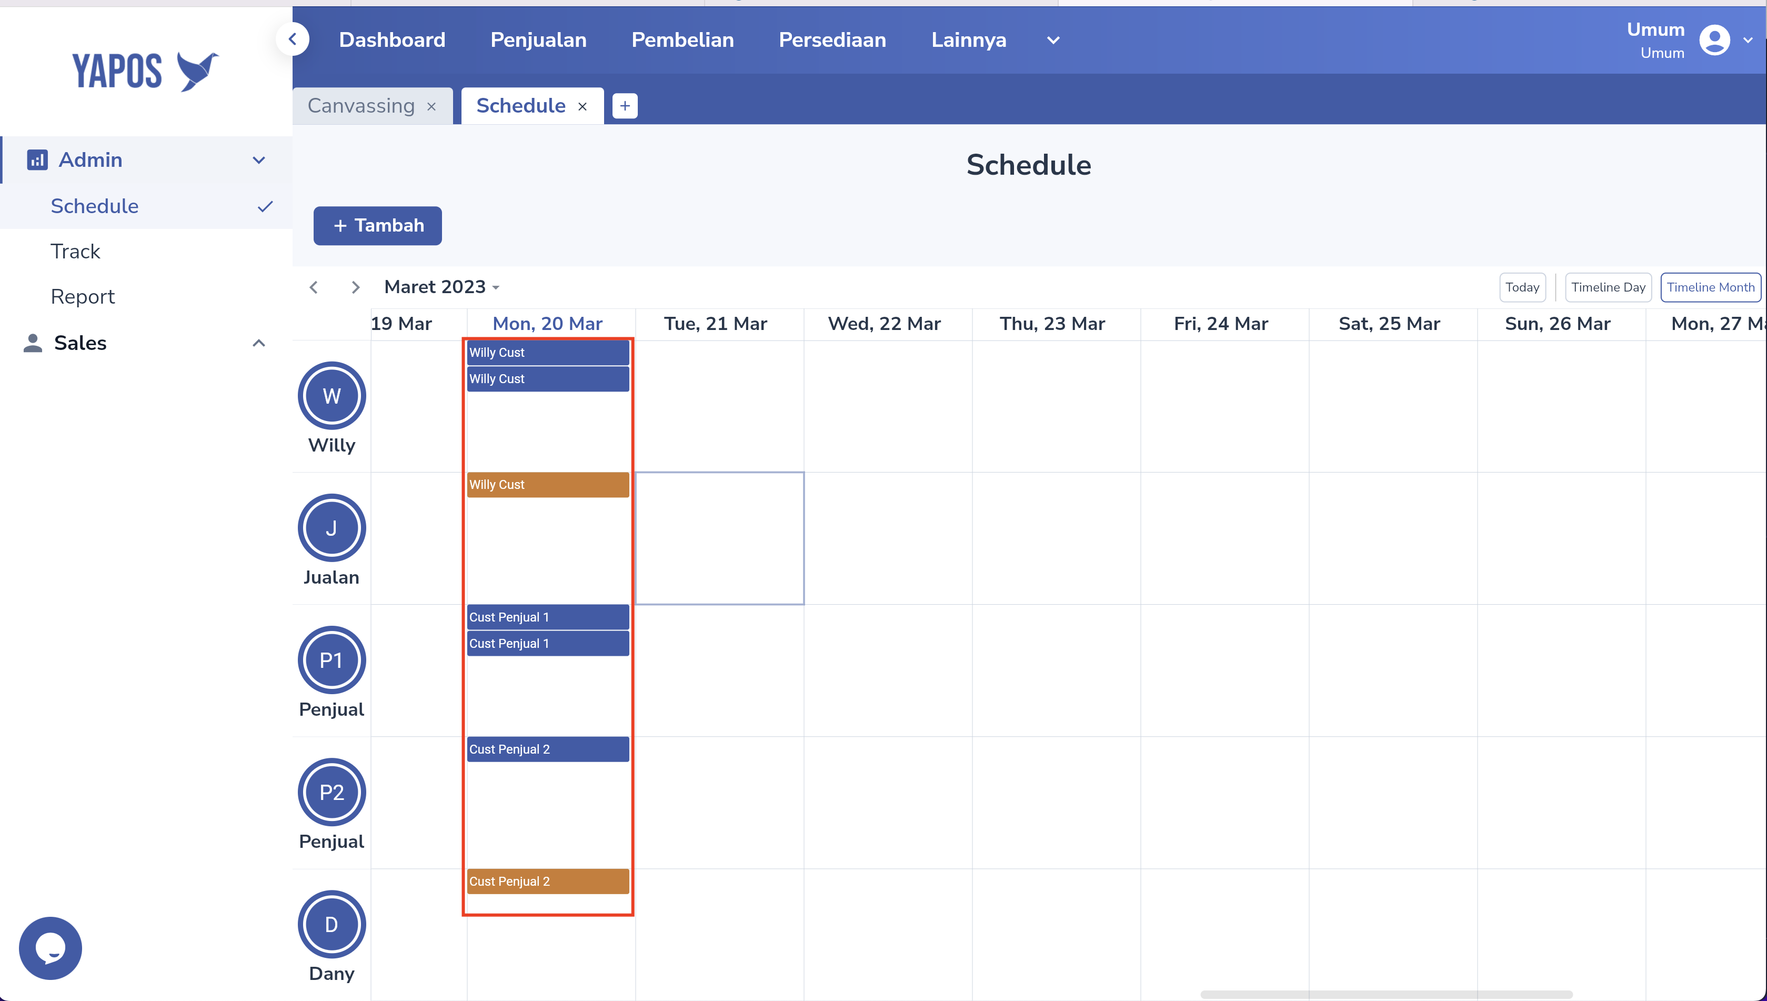The width and height of the screenshot is (1767, 1001).
Task: Open the Maret 2023 date dropdown
Action: 442,287
